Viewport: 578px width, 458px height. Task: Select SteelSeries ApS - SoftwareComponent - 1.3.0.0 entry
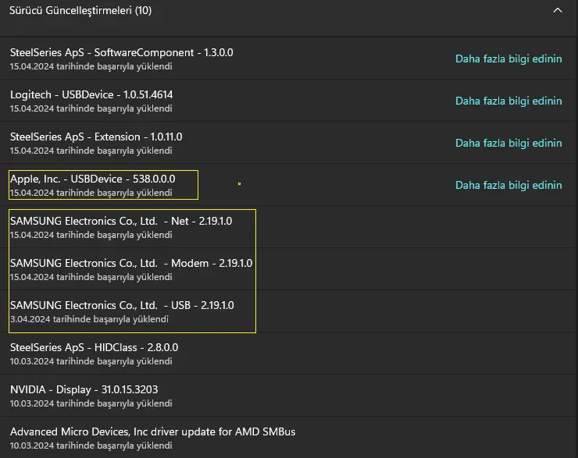[x=122, y=52]
